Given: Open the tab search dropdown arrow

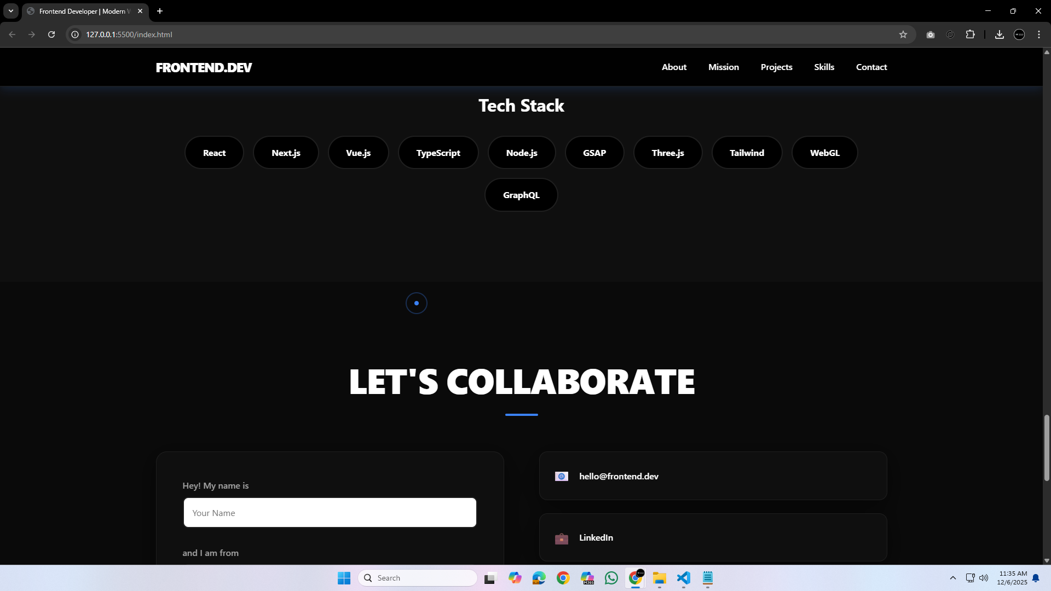Looking at the screenshot, I should [x=10, y=11].
